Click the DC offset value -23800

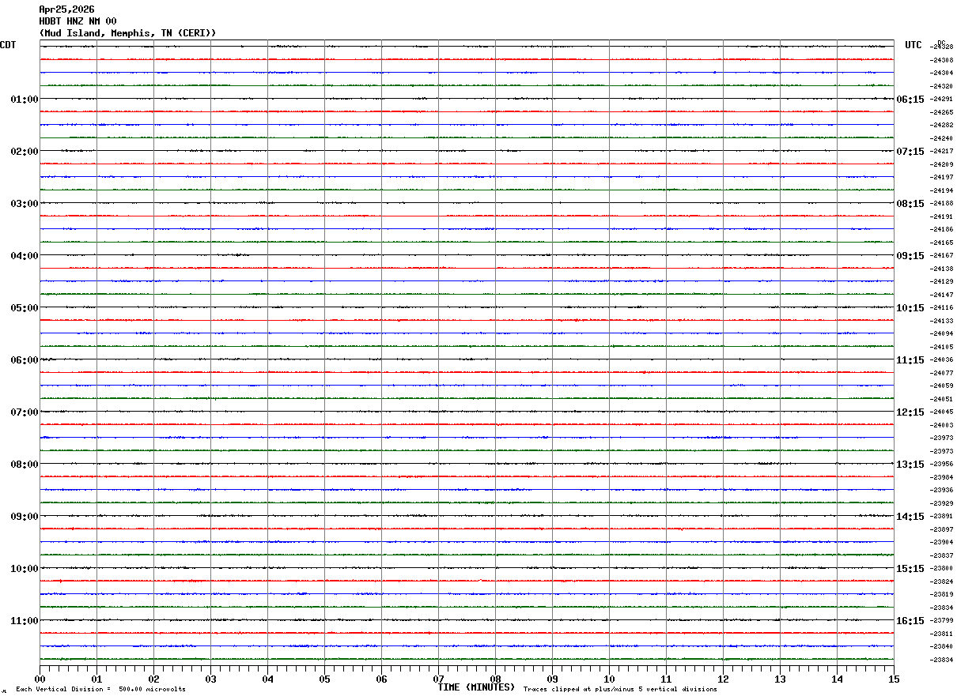942,569
